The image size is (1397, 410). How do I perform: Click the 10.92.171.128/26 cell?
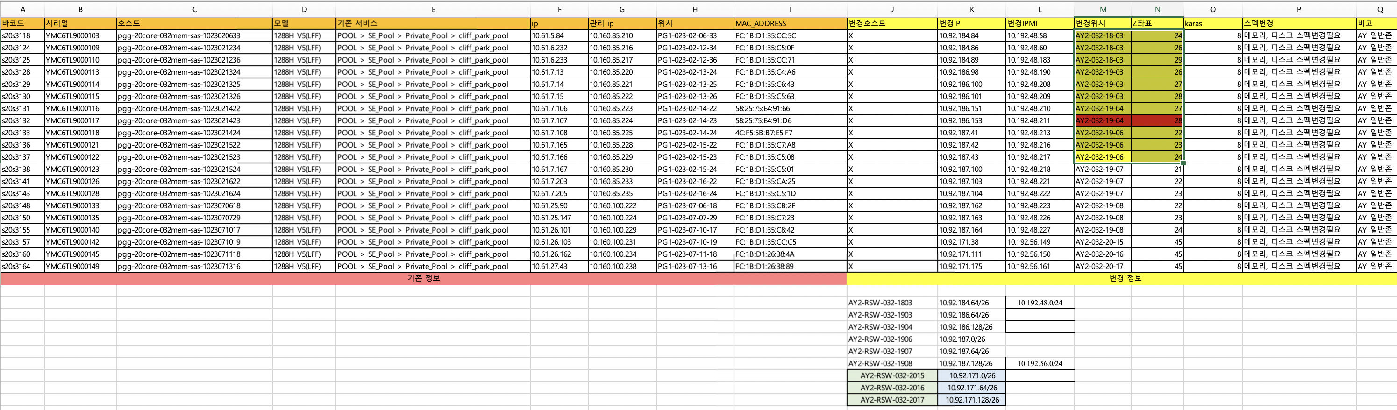tap(972, 400)
